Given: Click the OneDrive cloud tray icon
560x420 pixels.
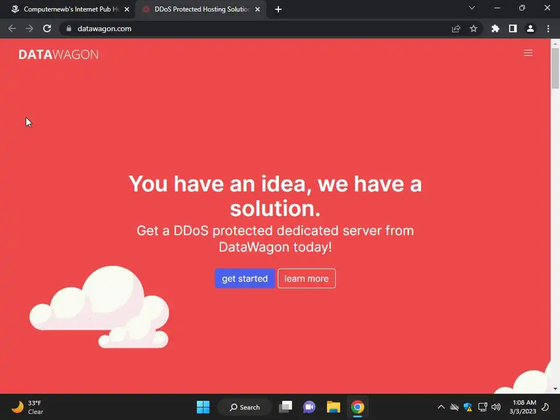Looking at the screenshot, I should pos(454,407).
